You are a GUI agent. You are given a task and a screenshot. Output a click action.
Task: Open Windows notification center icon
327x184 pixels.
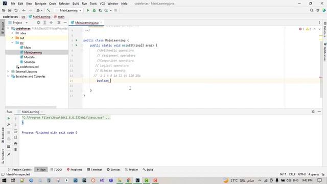[x=319, y=180]
